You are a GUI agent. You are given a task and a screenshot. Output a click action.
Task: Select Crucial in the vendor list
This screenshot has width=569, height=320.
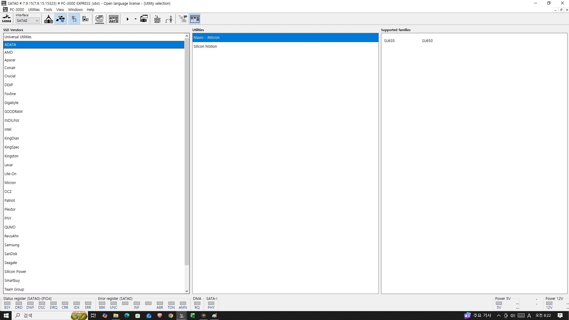tap(94, 76)
